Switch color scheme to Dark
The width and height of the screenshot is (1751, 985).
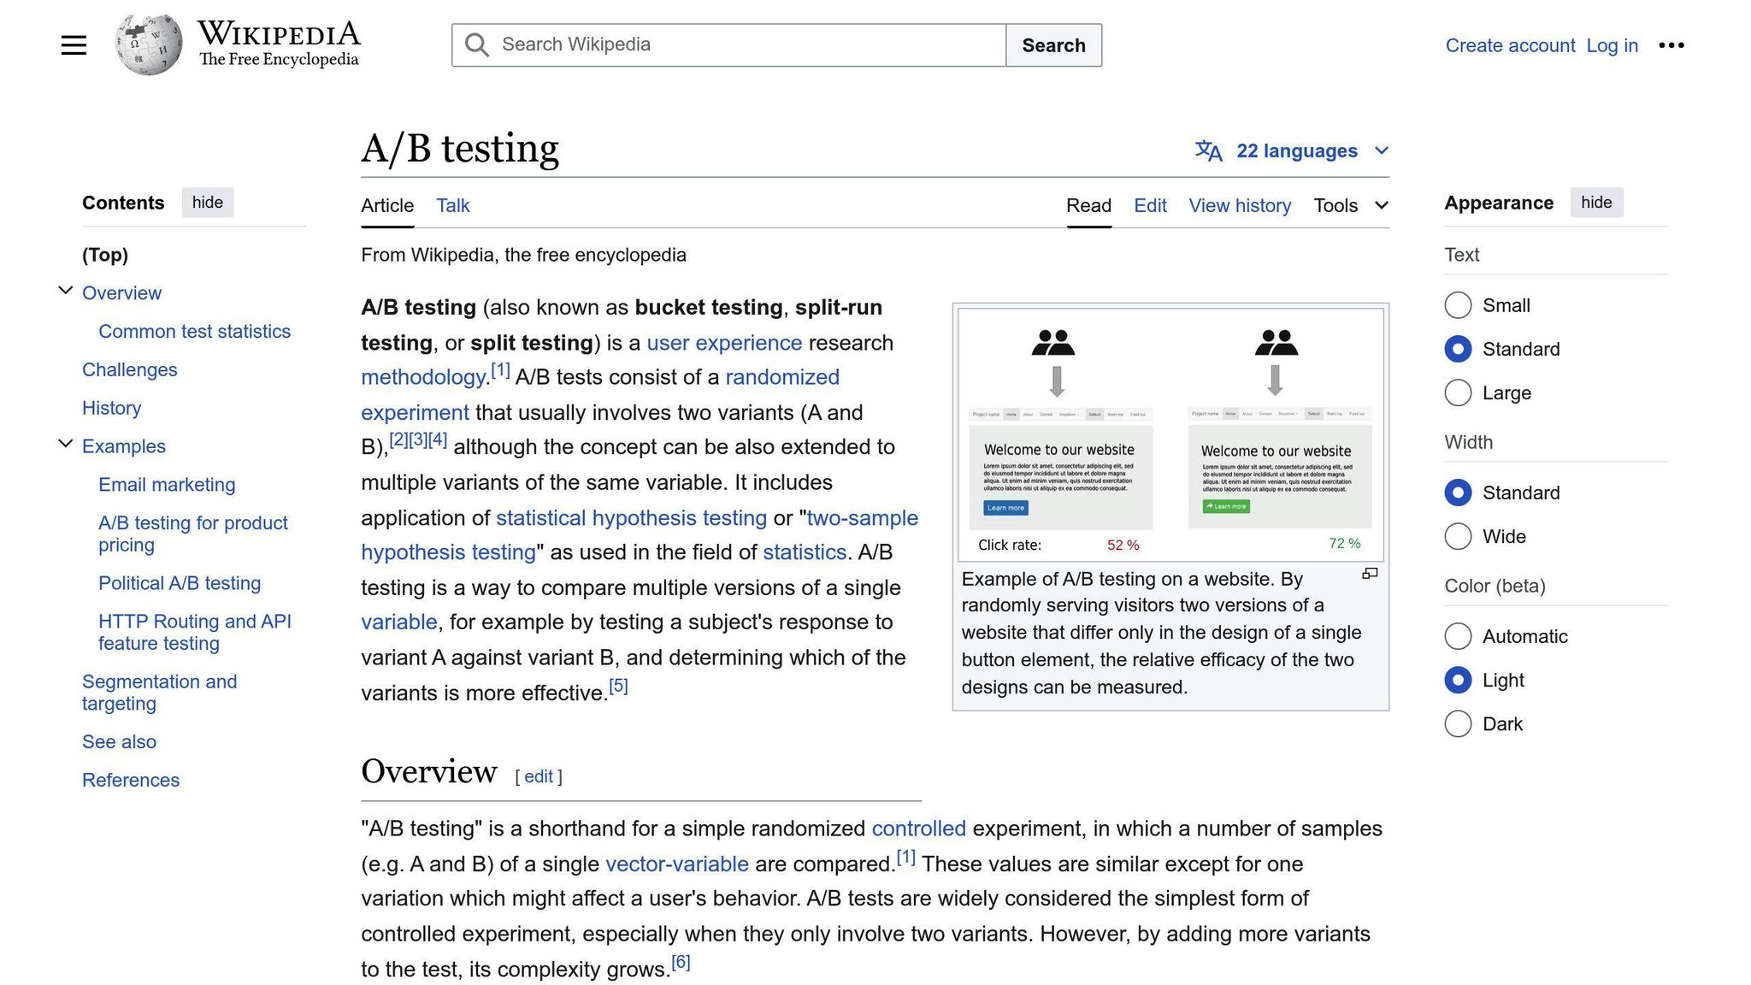[x=1458, y=723]
